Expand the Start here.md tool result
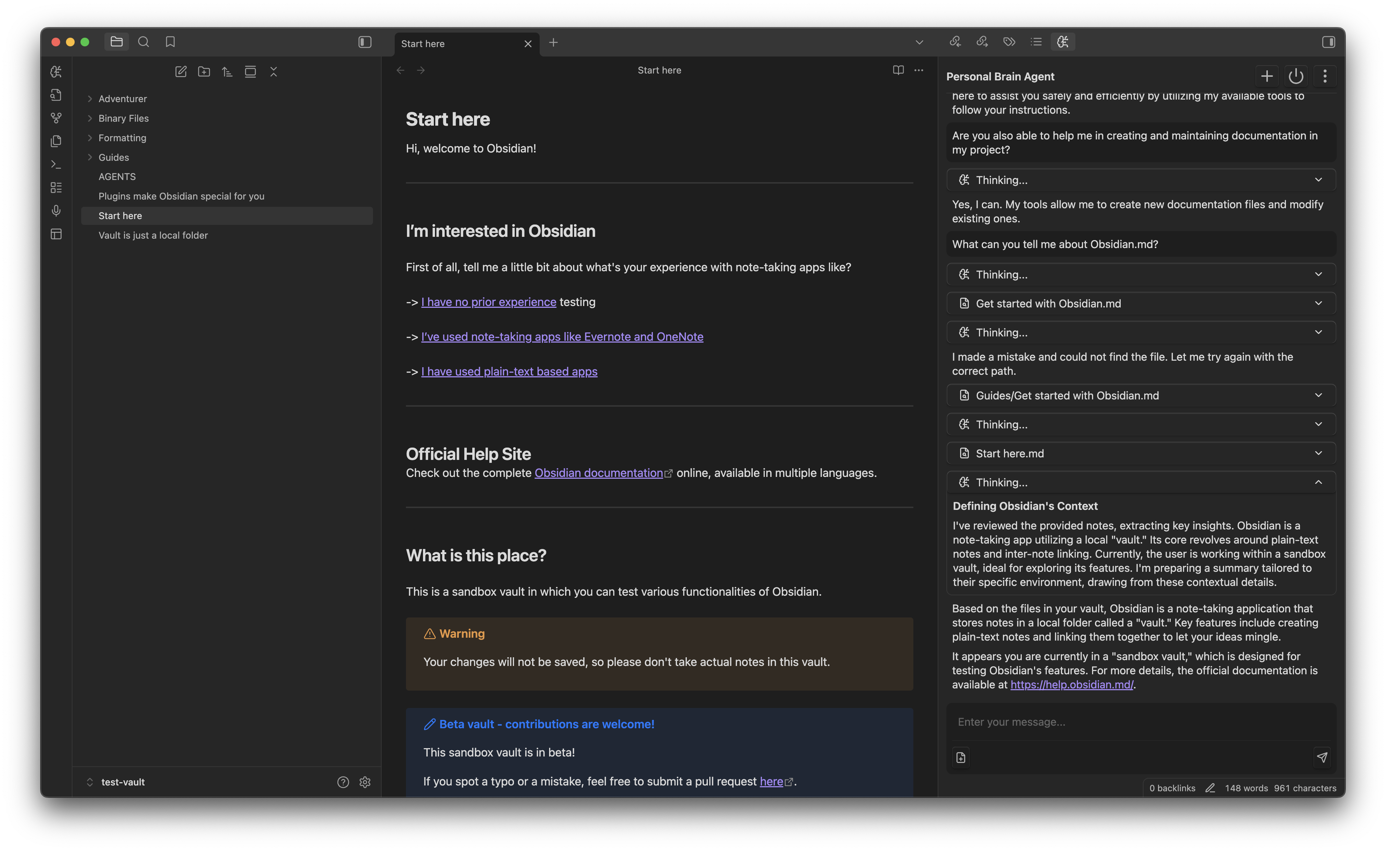 click(1318, 453)
